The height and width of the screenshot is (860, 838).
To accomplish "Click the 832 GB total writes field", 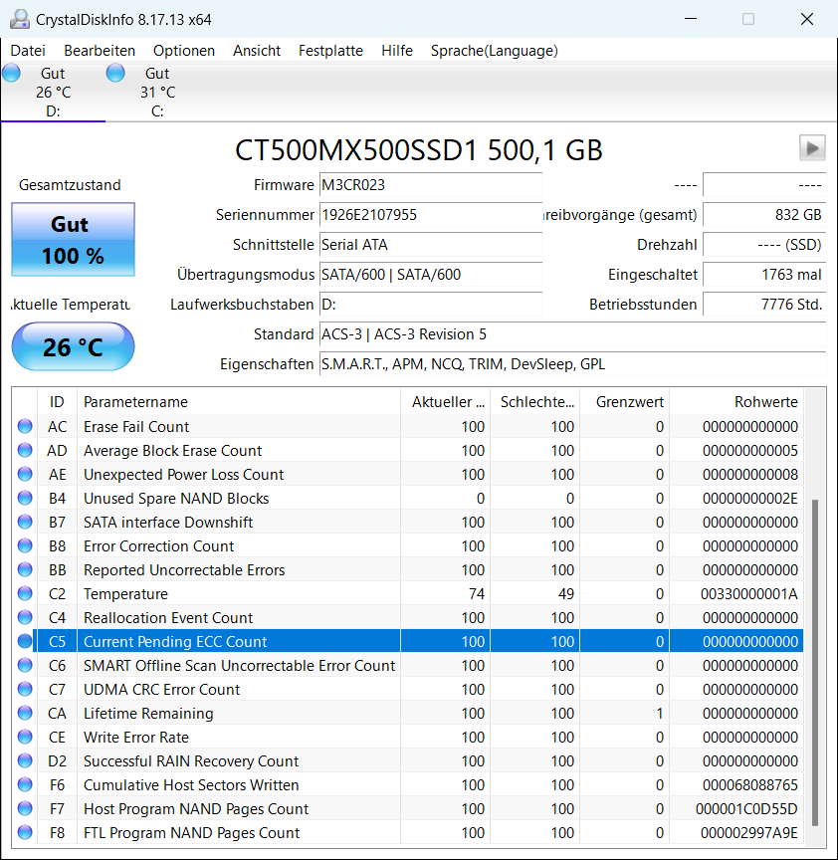I will tap(764, 214).
